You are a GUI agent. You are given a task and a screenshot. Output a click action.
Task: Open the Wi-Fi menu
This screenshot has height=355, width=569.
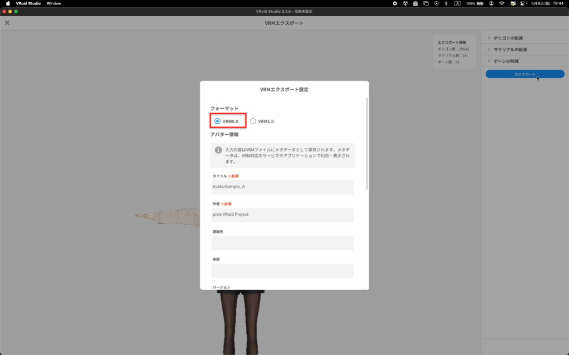pyautogui.click(x=502, y=3)
